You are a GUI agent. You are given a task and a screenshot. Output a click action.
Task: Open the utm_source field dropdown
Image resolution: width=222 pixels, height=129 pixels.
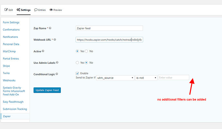(115, 78)
